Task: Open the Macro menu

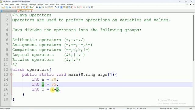Action: (52, 5)
